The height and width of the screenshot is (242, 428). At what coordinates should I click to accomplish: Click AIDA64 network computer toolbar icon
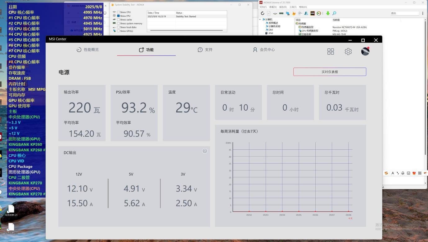click(288, 13)
